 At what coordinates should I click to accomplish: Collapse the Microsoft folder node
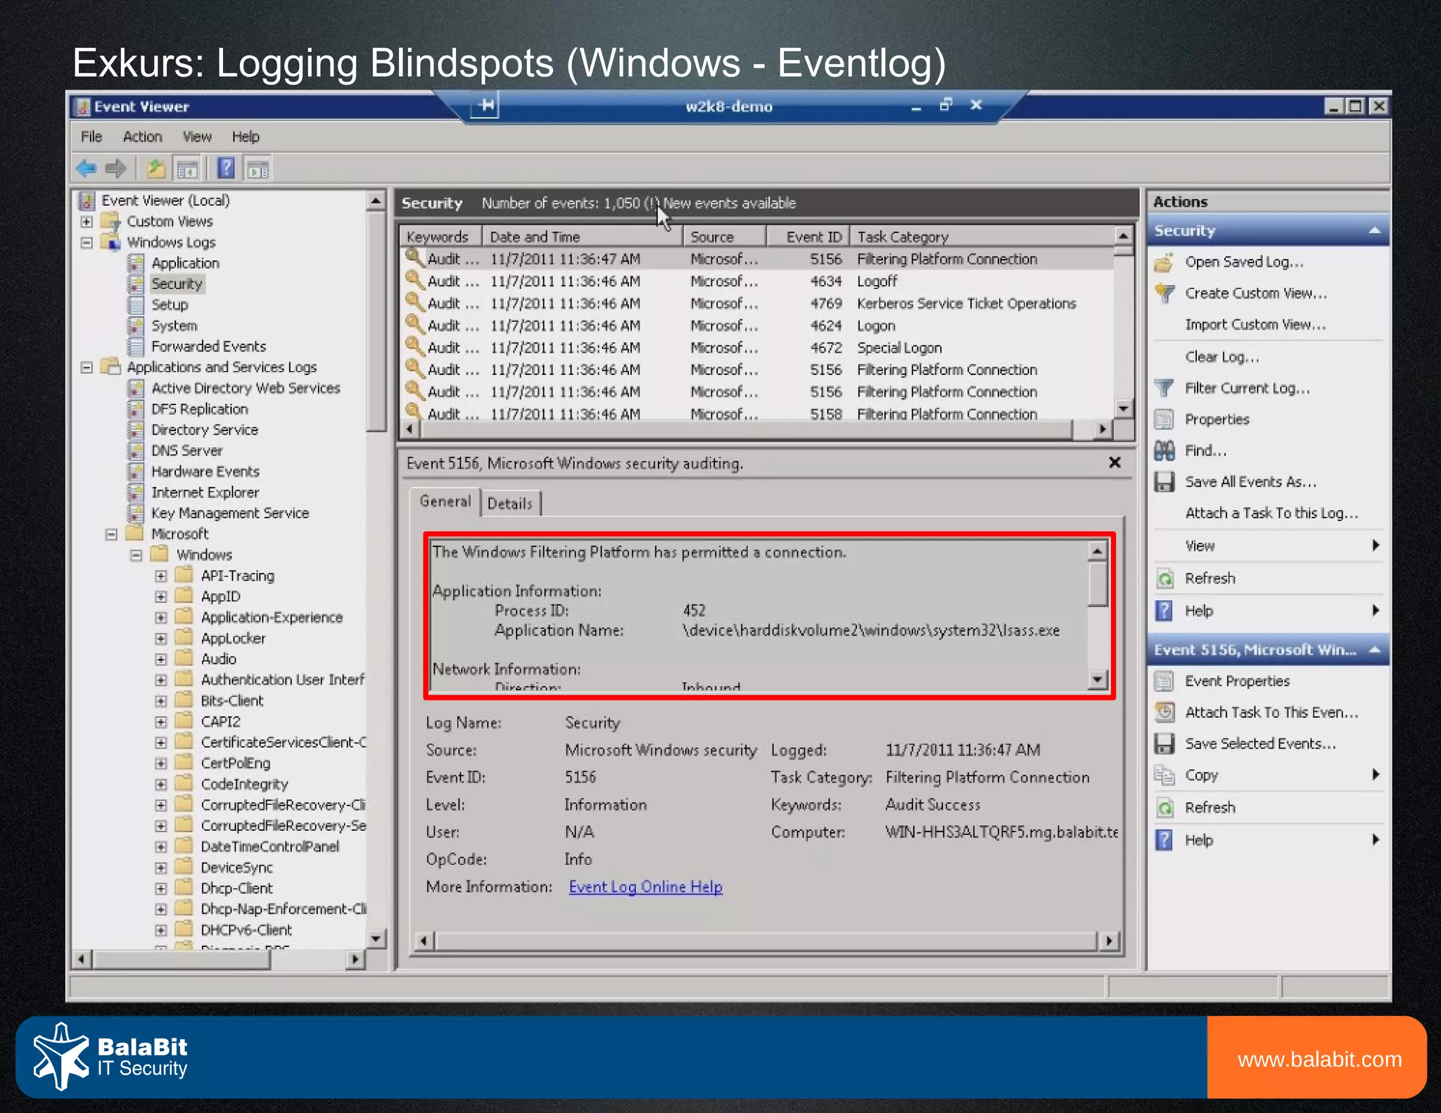111,534
